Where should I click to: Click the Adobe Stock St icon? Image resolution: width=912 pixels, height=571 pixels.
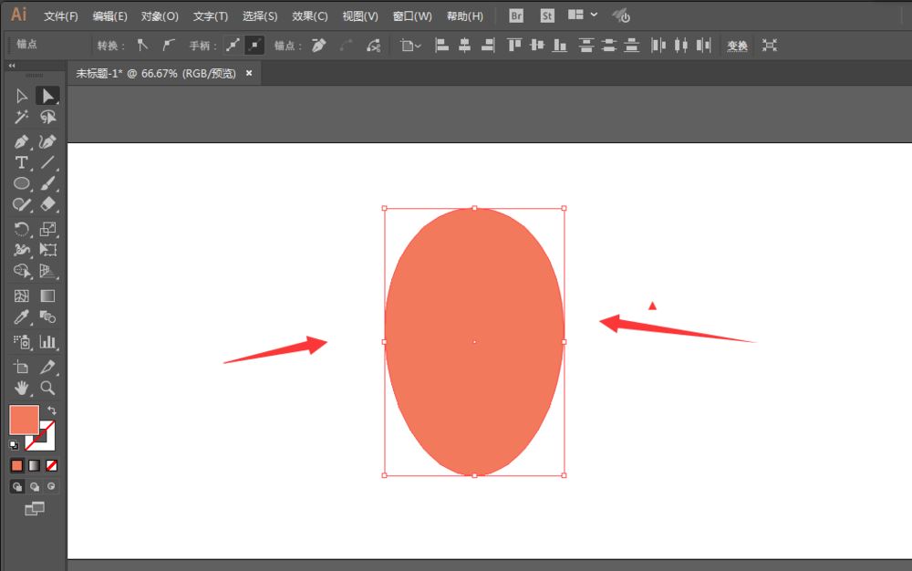tap(546, 16)
